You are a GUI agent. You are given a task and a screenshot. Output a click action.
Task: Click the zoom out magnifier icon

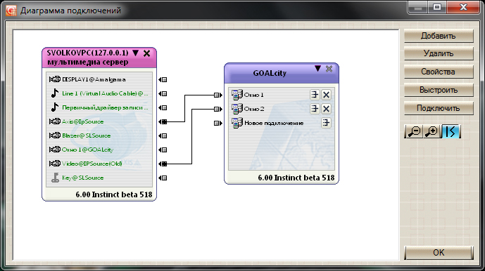414,131
